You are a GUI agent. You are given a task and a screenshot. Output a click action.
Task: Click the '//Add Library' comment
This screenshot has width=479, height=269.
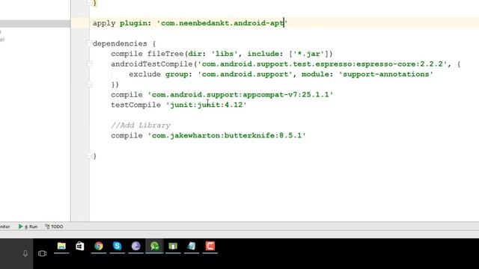(141, 126)
